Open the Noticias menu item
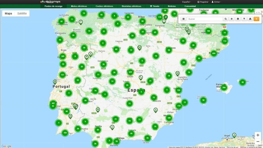Image resolution: width=263 pixels, height=148 pixels. tap(171, 6)
